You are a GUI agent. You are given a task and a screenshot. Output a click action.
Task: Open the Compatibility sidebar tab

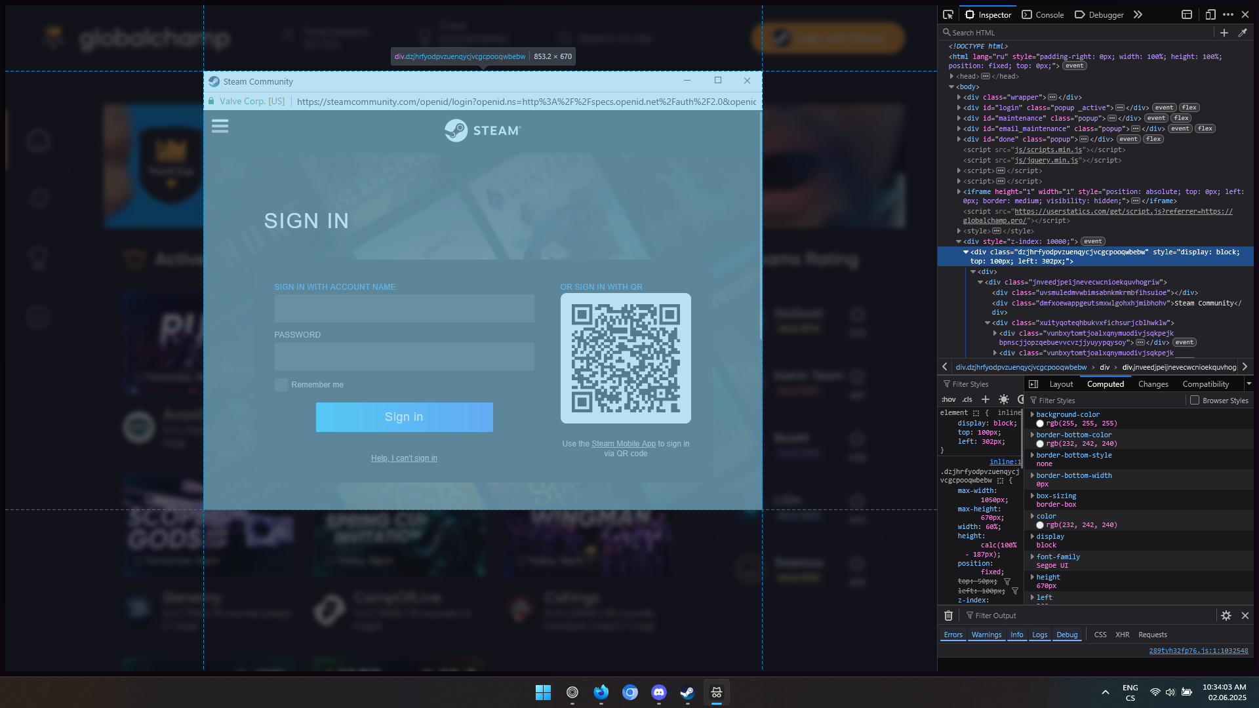[x=1205, y=384]
